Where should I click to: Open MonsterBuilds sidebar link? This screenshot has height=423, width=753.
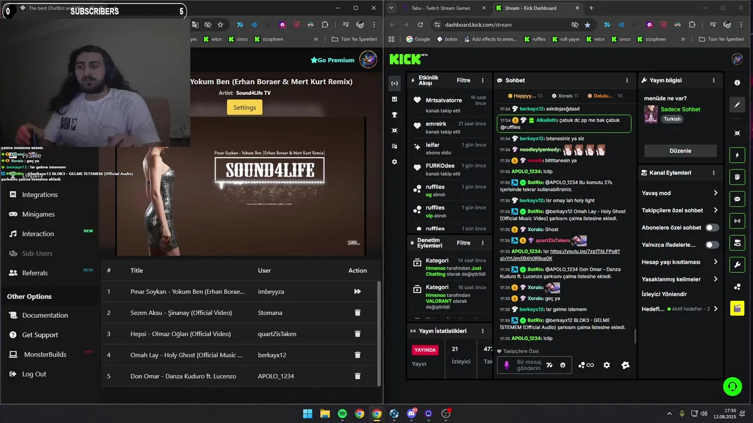tap(45, 355)
